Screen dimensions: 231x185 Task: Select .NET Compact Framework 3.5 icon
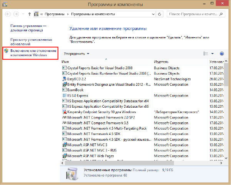pyautogui.click(x=64, y=123)
